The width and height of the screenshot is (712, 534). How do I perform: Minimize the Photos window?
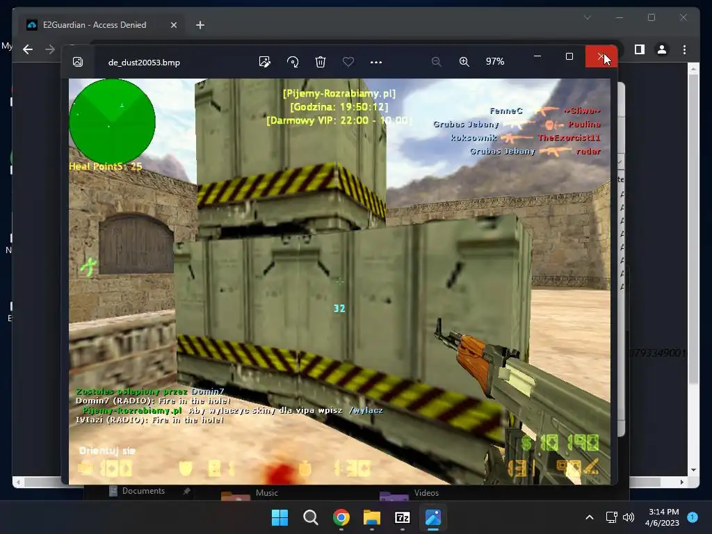click(x=537, y=56)
